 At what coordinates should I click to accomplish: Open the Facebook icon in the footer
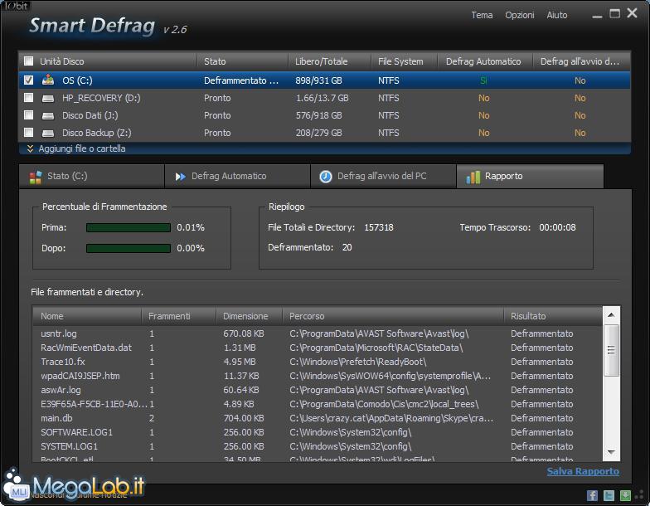(x=593, y=495)
